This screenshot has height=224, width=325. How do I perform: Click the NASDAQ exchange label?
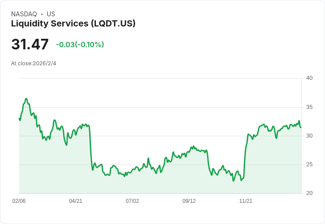coord(24,14)
